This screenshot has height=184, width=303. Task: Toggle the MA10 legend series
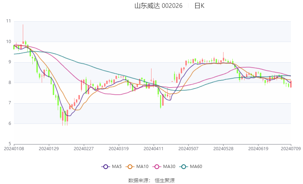[x=137, y=167]
